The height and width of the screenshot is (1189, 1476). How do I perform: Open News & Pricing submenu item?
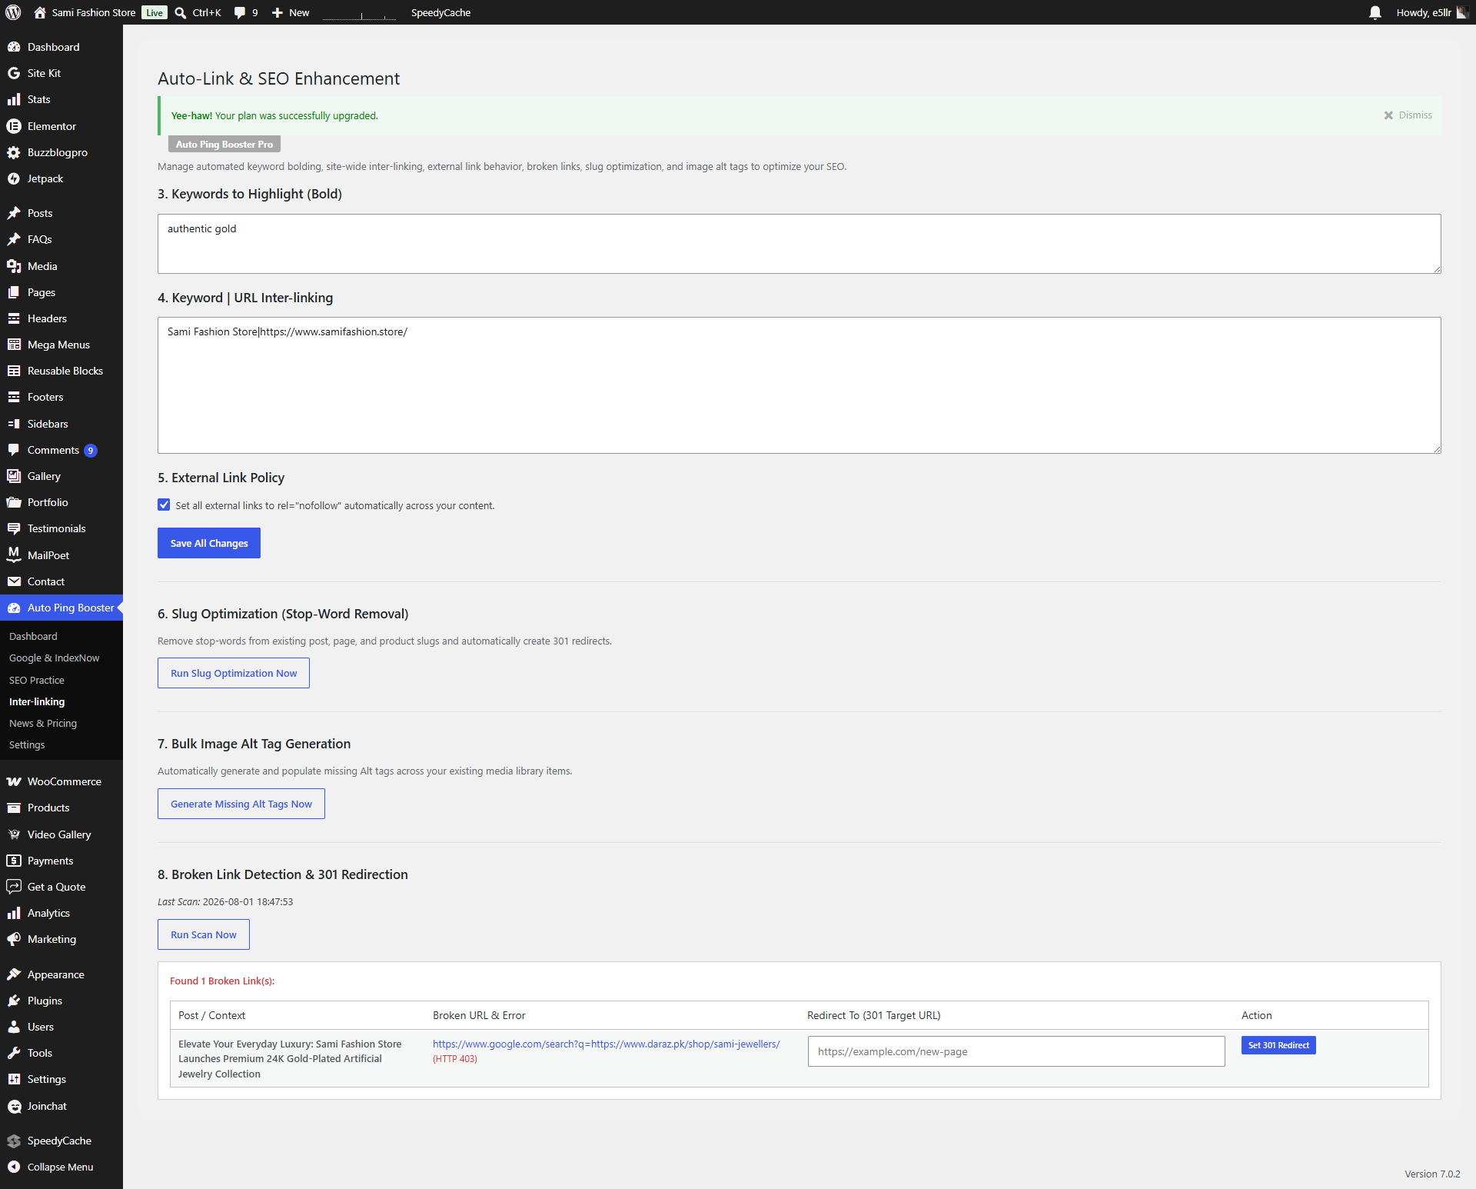tap(43, 723)
